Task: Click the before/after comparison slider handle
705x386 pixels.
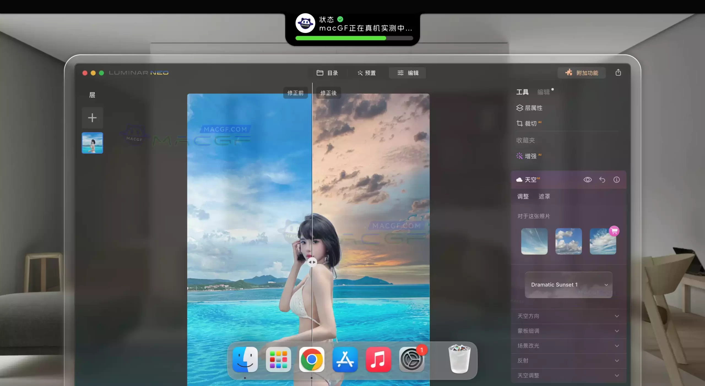Action: pos(312,262)
